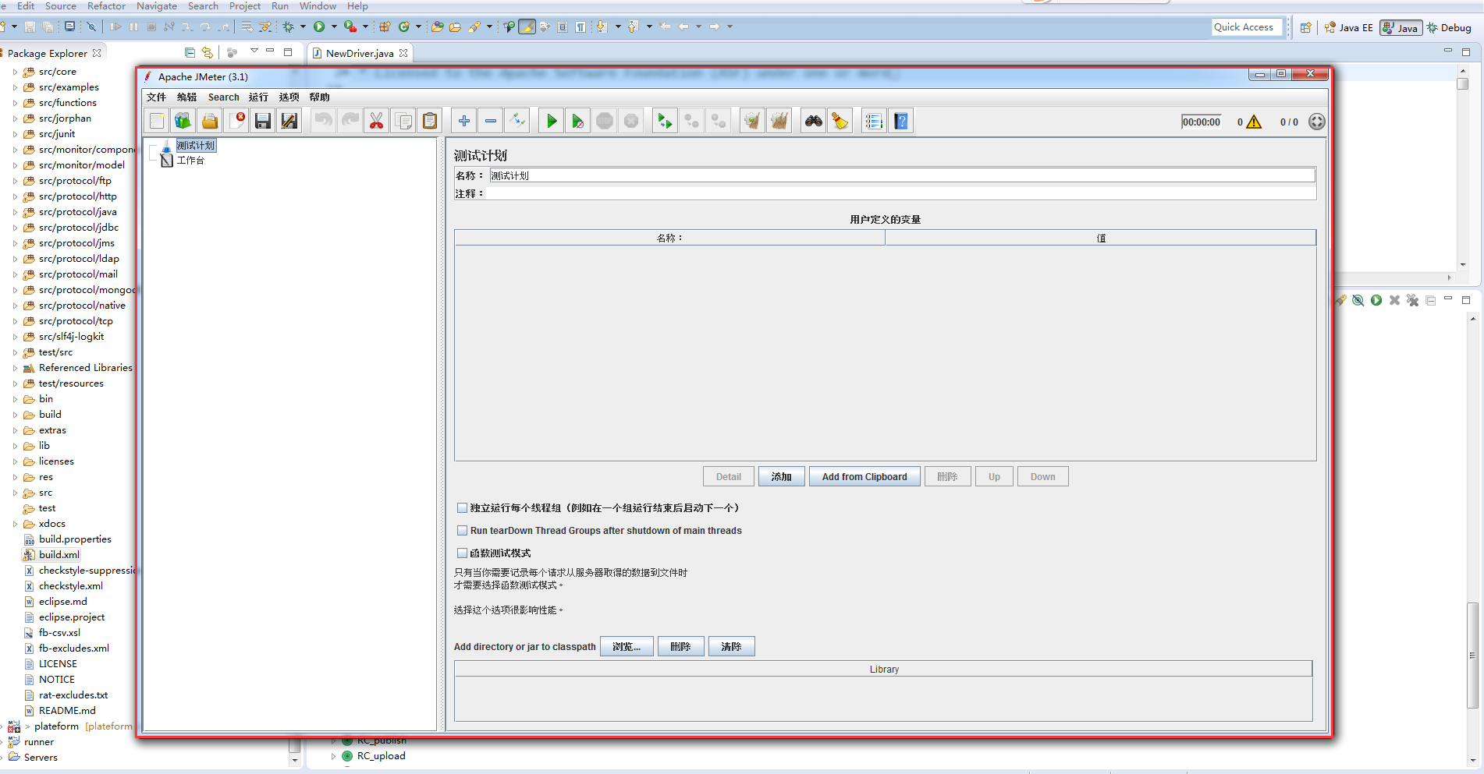Toggle the 独立运行每个线程组 checkbox
The image size is (1484, 774).
462,507
